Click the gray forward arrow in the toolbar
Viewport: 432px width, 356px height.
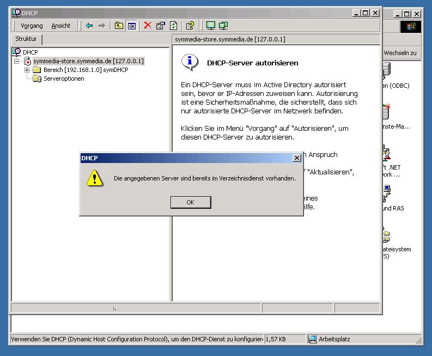[102, 26]
